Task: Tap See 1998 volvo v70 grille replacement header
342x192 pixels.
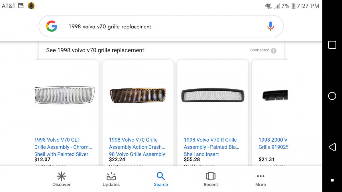Action: point(95,50)
